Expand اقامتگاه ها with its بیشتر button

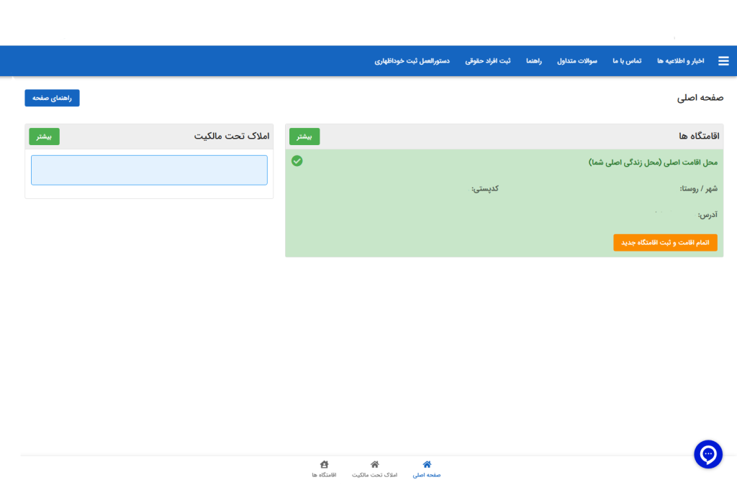304,137
